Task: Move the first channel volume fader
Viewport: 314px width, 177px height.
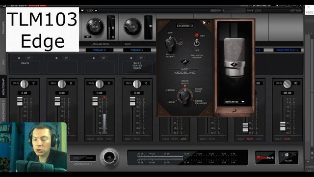Action: tap(20, 101)
